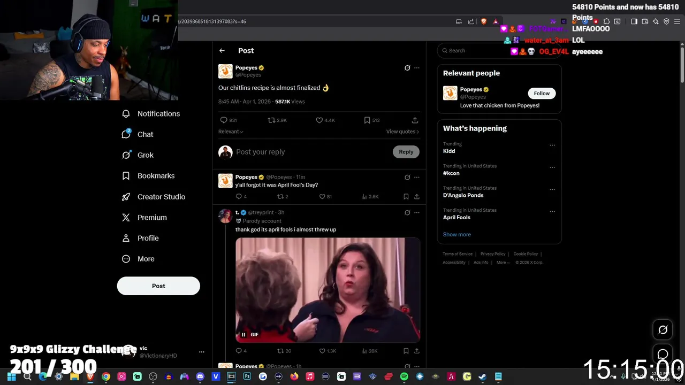Open the More item in sidebar
The width and height of the screenshot is (685, 385).
[x=138, y=259]
